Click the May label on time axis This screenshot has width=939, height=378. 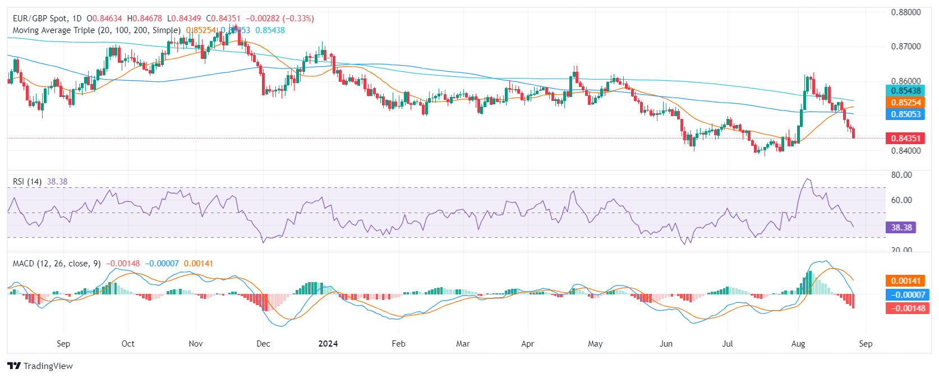point(595,344)
